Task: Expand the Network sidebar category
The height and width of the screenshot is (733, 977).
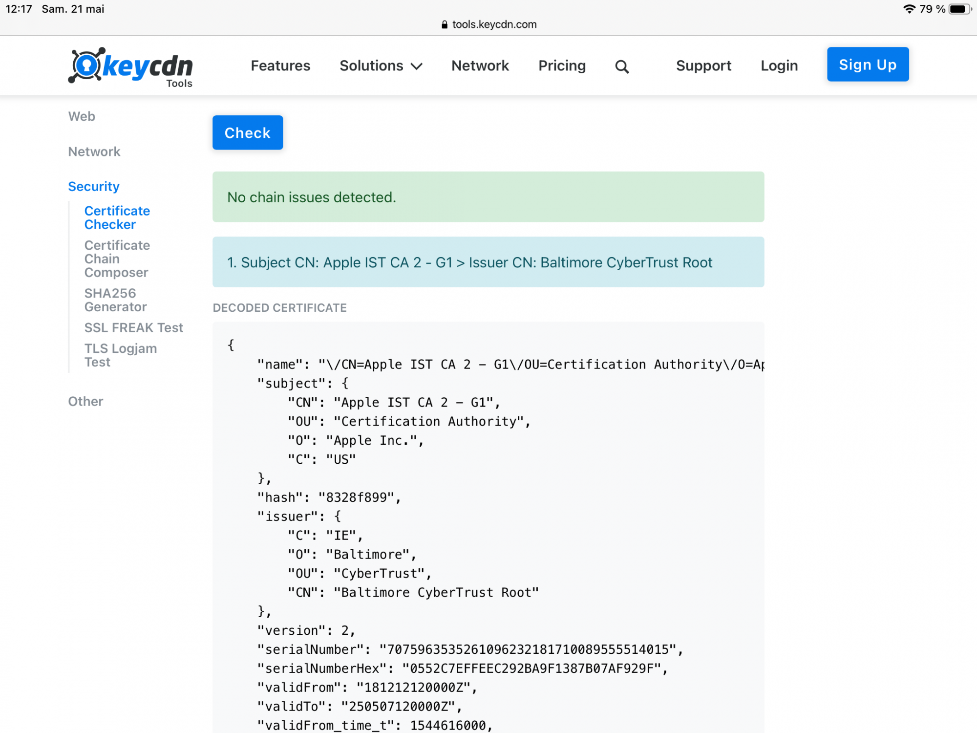Action: (x=94, y=151)
